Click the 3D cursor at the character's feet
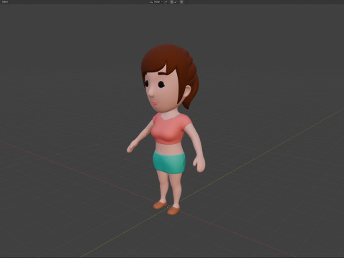This screenshot has height=258, width=344. pyautogui.click(x=168, y=207)
